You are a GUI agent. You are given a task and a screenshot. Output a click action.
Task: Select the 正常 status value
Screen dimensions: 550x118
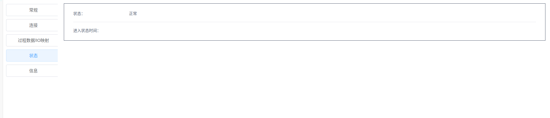coord(133,14)
